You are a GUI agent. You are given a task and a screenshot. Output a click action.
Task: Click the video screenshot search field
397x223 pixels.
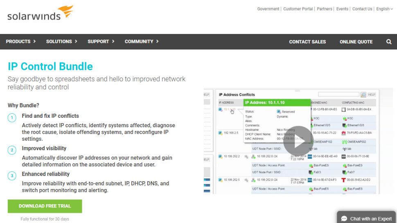(338, 95)
